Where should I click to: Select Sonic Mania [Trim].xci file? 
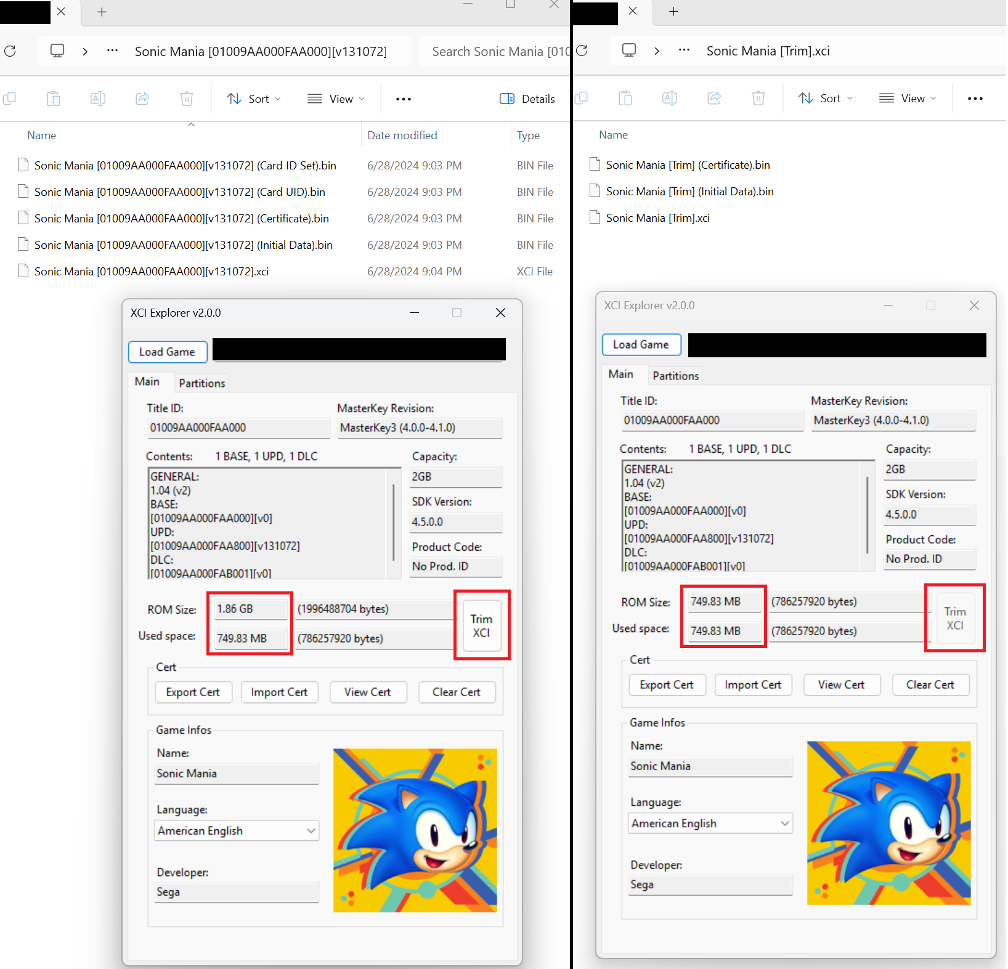(658, 218)
